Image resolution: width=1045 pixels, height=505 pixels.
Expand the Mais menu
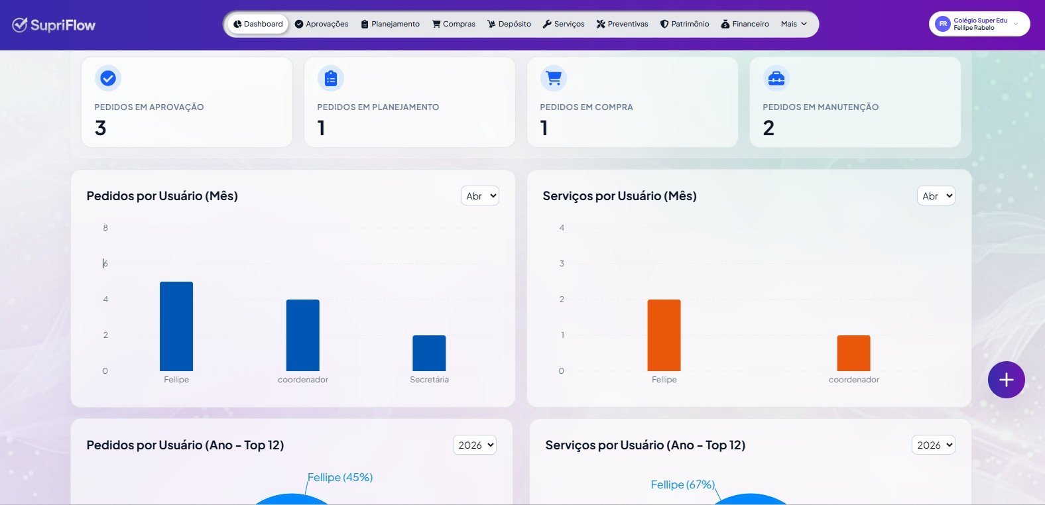794,24
